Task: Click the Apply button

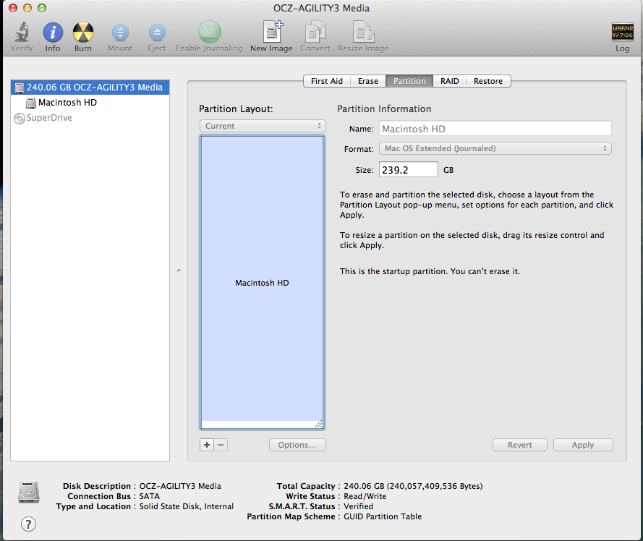Action: pos(583,445)
